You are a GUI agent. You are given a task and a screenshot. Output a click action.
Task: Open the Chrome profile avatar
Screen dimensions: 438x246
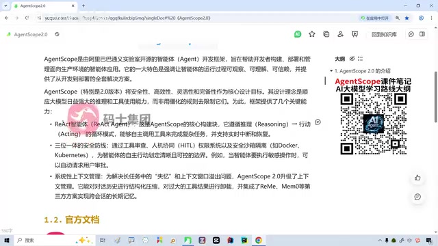(x=421, y=18)
